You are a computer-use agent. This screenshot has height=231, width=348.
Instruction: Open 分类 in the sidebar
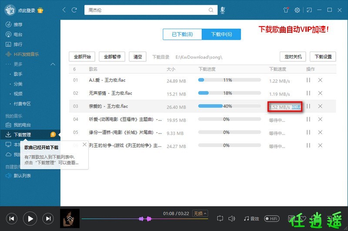[18, 84]
